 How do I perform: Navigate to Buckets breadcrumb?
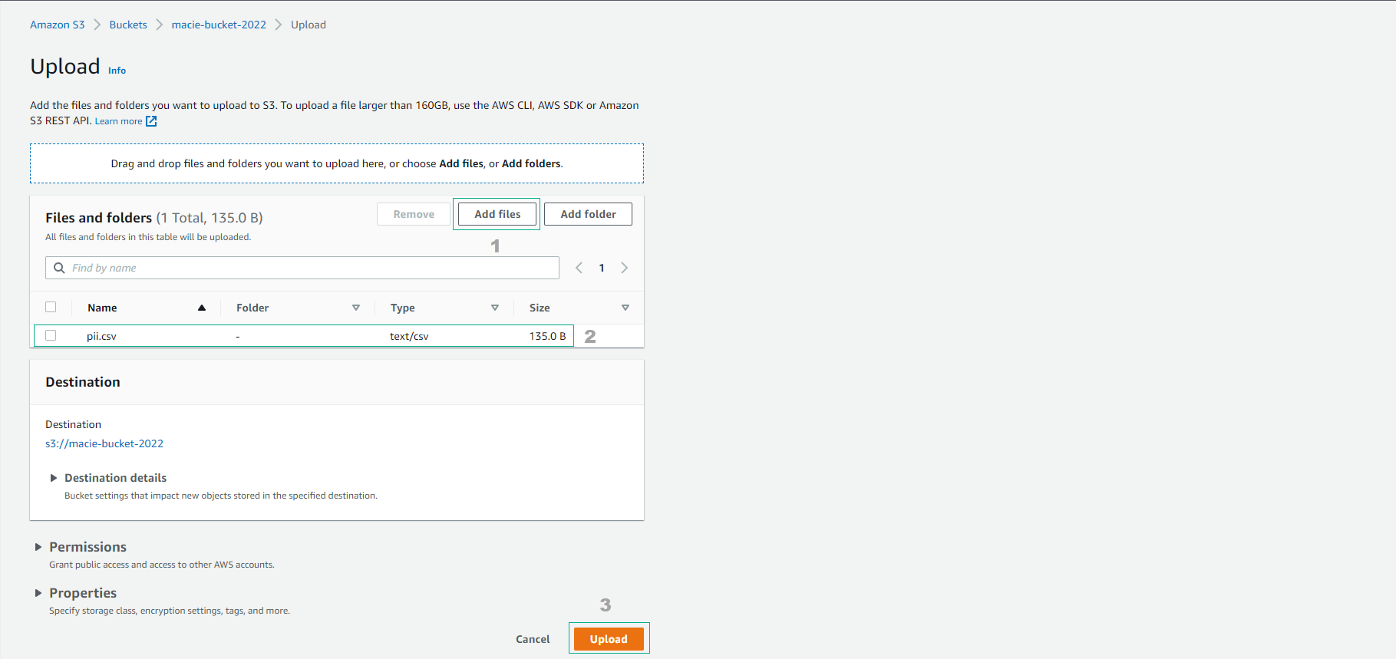click(x=128, y=25)
